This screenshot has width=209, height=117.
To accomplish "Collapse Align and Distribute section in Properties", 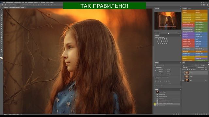I will pyautogui.click(x=155, y=77).
